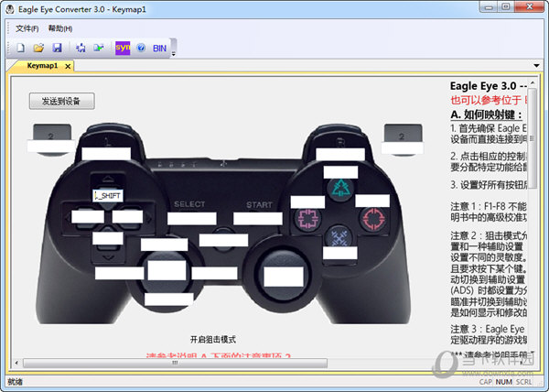Click the 开启狙击模式 label
The image size is (549, 392).
pyautogui.click(x=213, y=340)
